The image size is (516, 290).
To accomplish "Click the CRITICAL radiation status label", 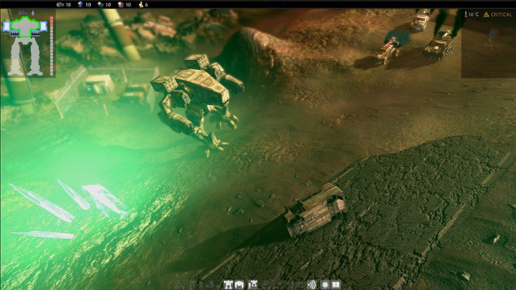I will (x=500, y=14).
